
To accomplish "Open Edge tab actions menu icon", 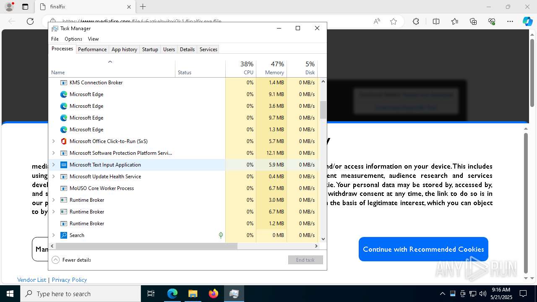I will [25, 7].
